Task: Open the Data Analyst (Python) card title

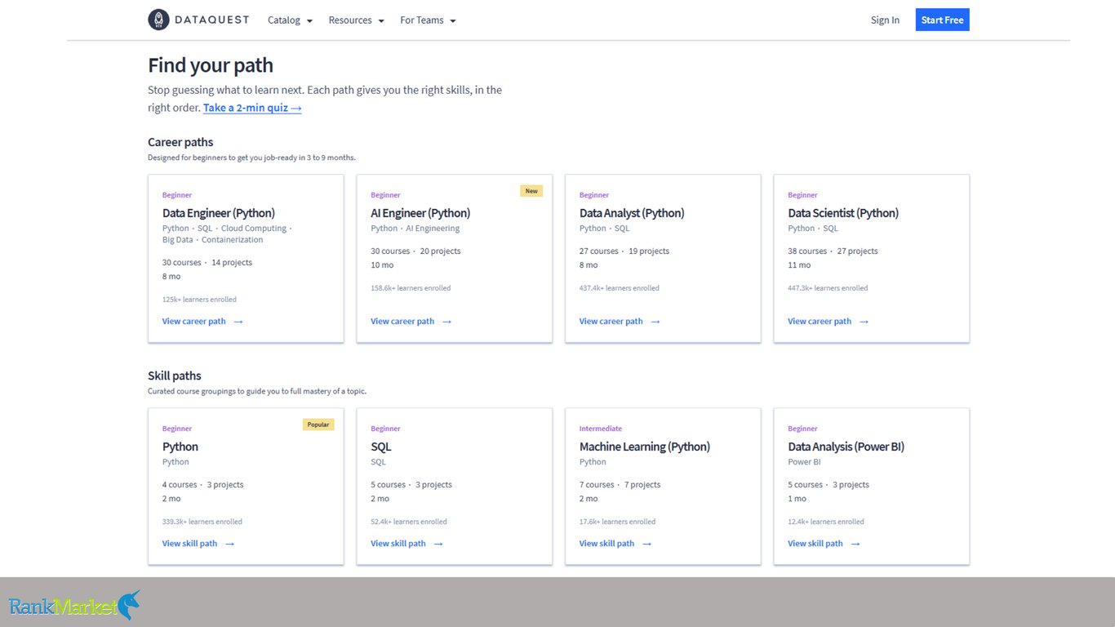Action: pos(632,213)
